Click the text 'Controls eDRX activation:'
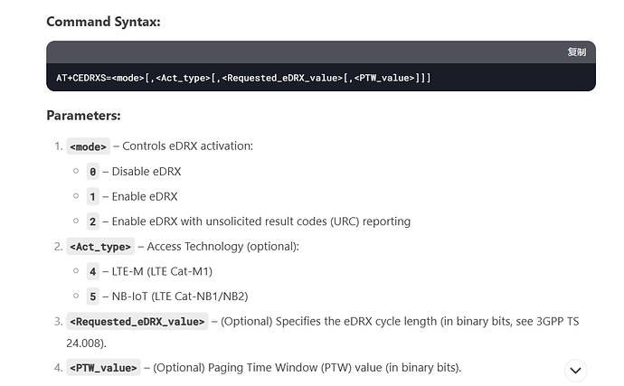624x386 pixels. point(187,146)
